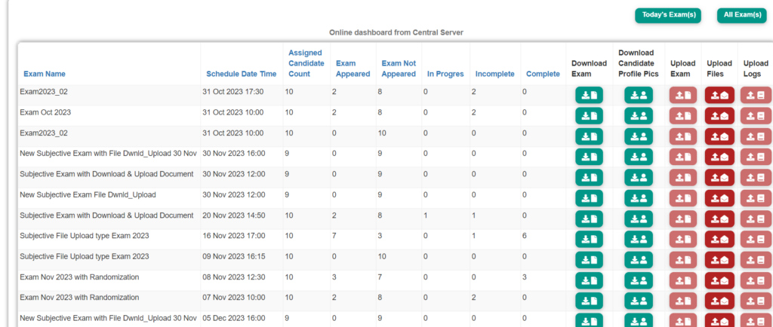Image resolution: width=773 pixels, height=327 pixels.
Task: Upload files for Exam2023_02 scheduled 31 Oct 10:00
Action: (719, 136)
